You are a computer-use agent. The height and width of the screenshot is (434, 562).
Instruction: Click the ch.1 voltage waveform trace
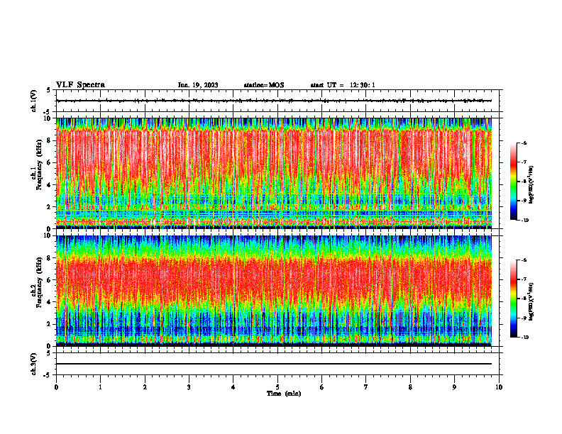point(273,101)
